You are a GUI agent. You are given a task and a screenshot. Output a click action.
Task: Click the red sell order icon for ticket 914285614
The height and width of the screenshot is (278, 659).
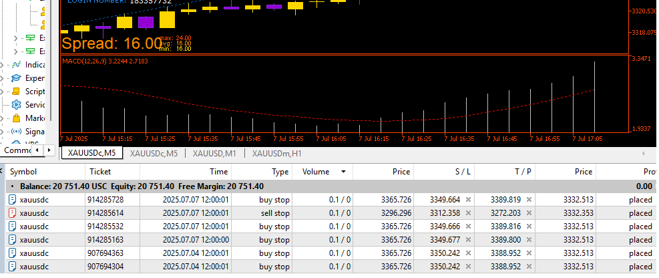tap(13, 213)
